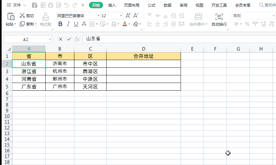Align text right icon

tap(166, 24)
